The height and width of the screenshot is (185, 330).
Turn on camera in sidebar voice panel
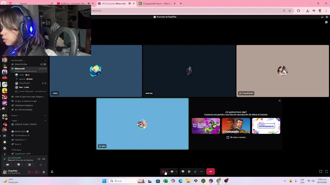click(x=7, y=165)
